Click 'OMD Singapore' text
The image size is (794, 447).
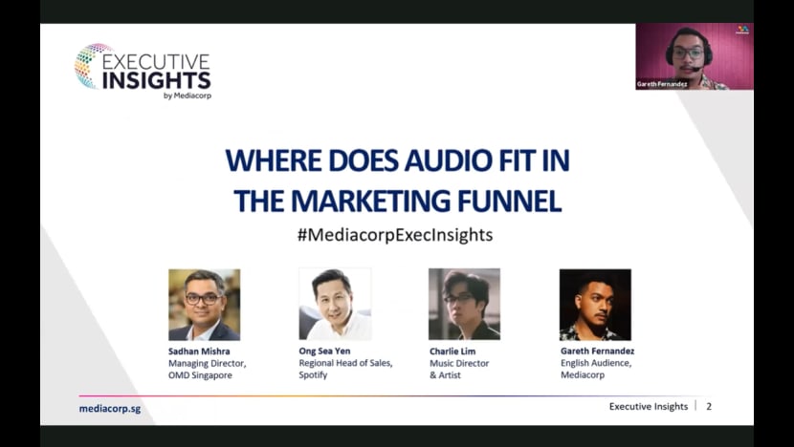click(200, 375)
